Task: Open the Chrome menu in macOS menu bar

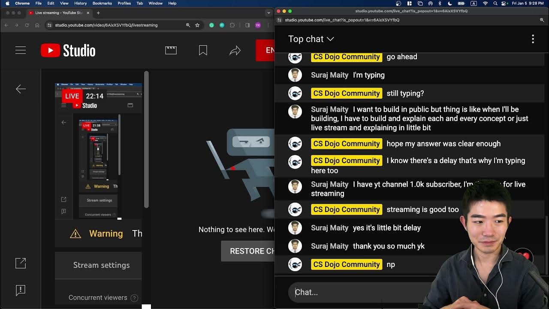Action: (x=22, y=3)
